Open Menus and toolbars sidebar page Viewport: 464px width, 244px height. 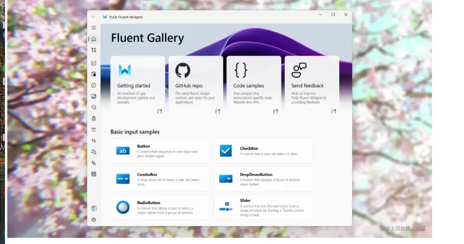94,119
